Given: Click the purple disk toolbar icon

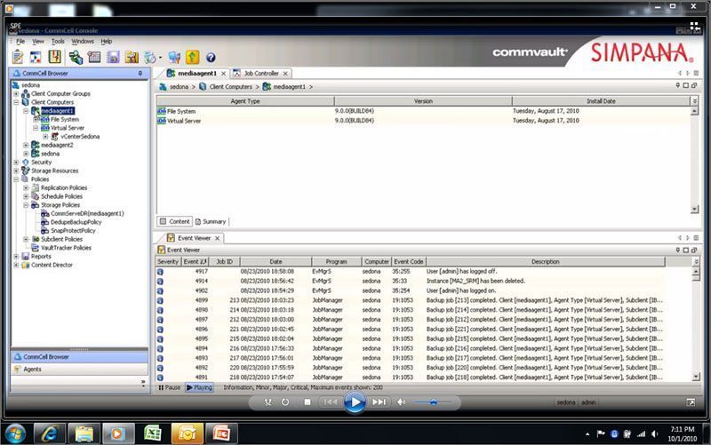Looking at the screenshot, I should [x=113, y=57].
